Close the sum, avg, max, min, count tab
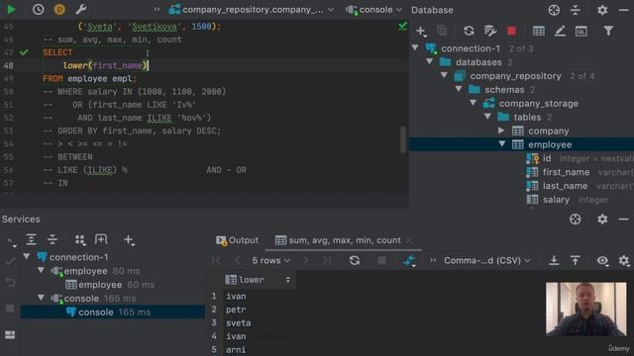 409,240
